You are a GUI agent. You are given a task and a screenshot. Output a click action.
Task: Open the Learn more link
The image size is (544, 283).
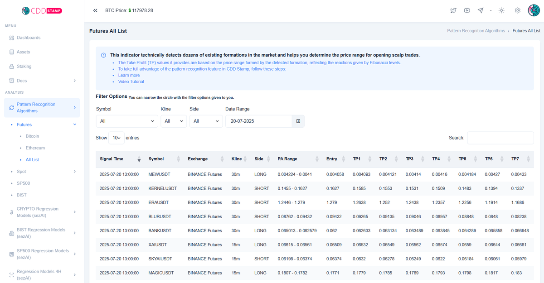pyautogui.click(x=129, y=75)
